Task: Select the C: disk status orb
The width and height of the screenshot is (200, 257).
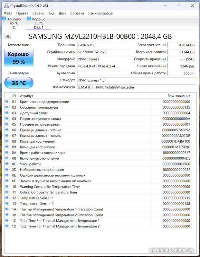Action: [x=4, y=19]
